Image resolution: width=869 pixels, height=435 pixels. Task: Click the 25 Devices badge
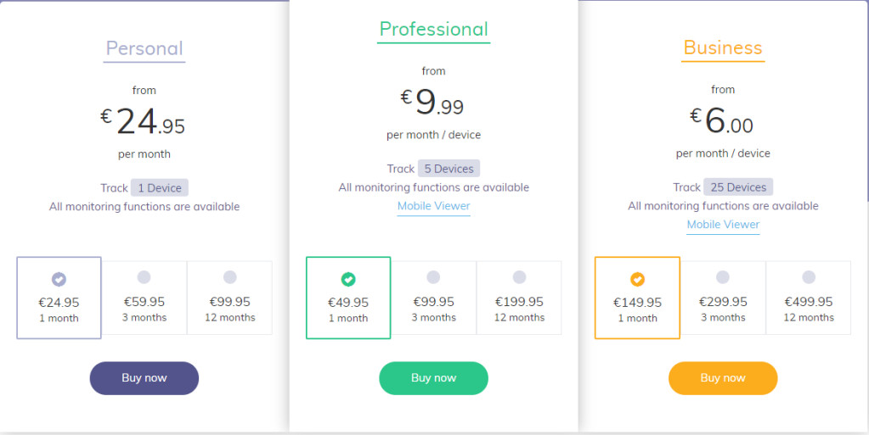(738, 187)
